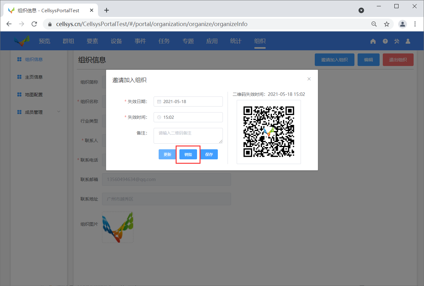Go back with browser back arrow
This screenshot has width=424, height=286.
coord(9,24)
